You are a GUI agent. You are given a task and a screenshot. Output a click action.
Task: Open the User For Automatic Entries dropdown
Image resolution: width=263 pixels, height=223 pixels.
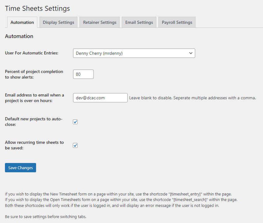tap(134, 53)
